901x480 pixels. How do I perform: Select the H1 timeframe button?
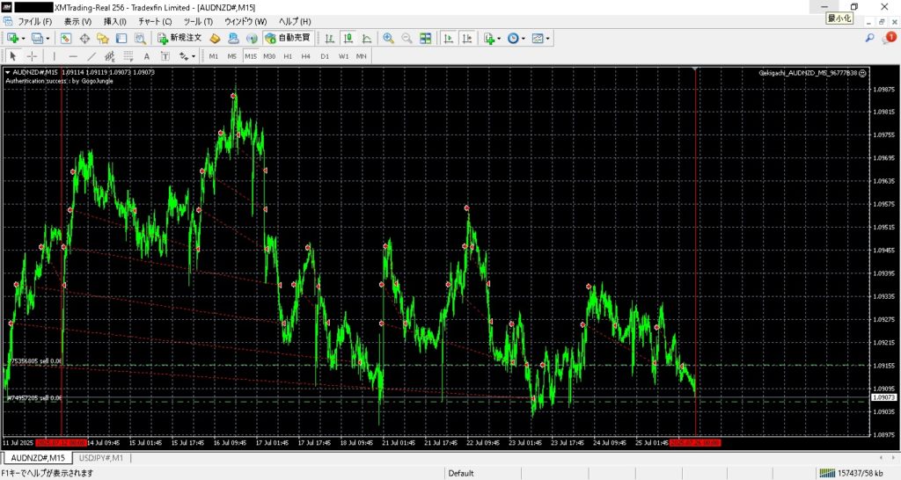coord(288,56)
